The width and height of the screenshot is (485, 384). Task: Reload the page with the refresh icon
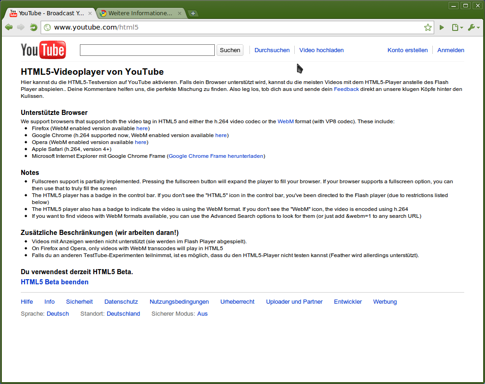click(x=33, y=27)
